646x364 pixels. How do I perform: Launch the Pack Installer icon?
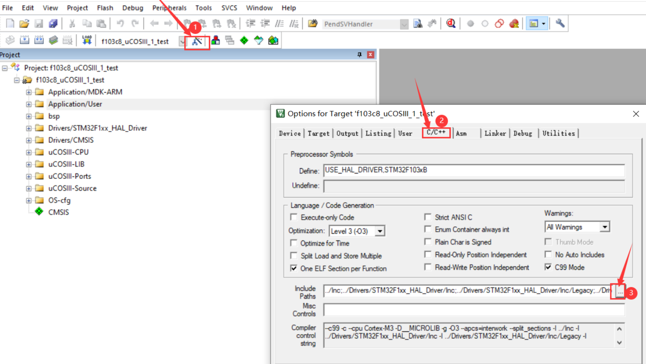pyautogui.click(x=273, y=40)
